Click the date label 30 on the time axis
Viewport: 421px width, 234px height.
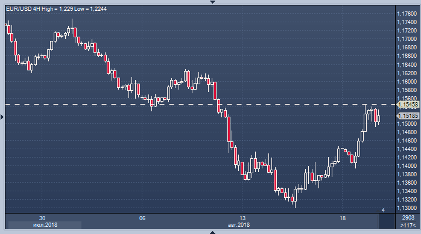(42, 218)
